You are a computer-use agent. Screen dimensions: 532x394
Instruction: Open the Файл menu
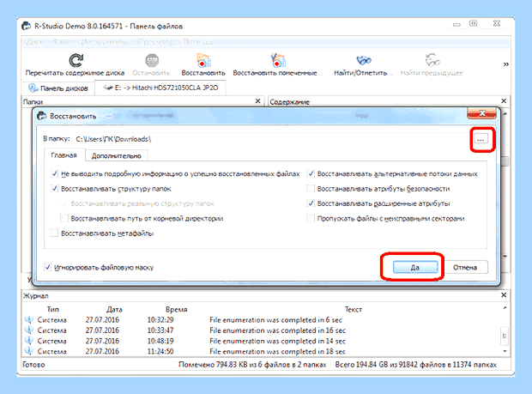[62, 42]
